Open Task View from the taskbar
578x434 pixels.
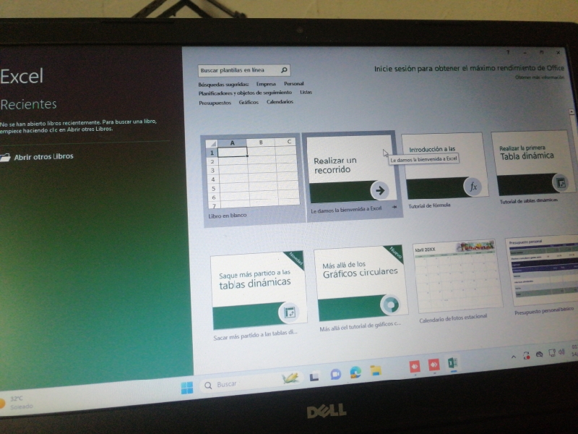pos(314,377)
